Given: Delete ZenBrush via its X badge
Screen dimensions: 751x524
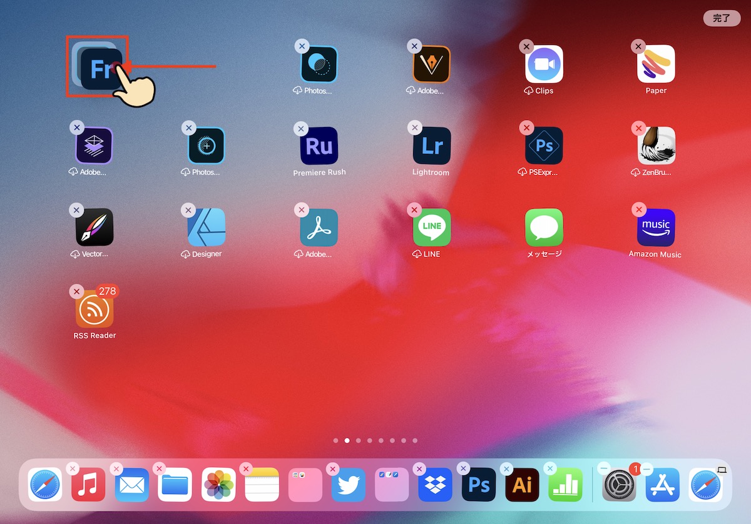Looking at the screenshot, I should coord(638,128).
